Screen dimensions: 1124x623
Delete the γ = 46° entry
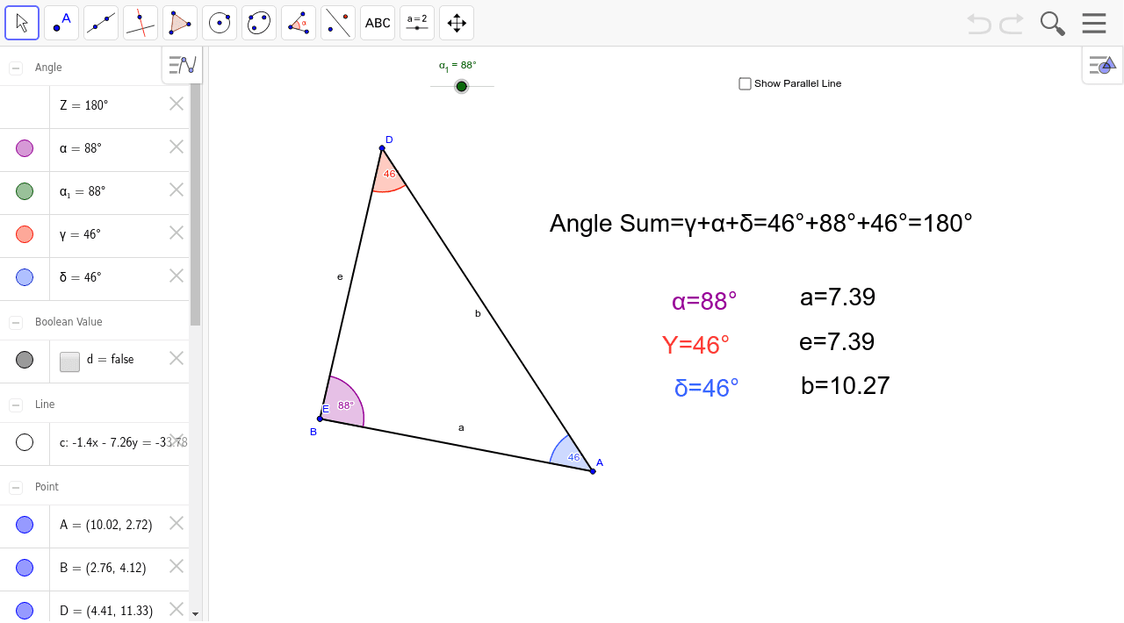[177, 233]
